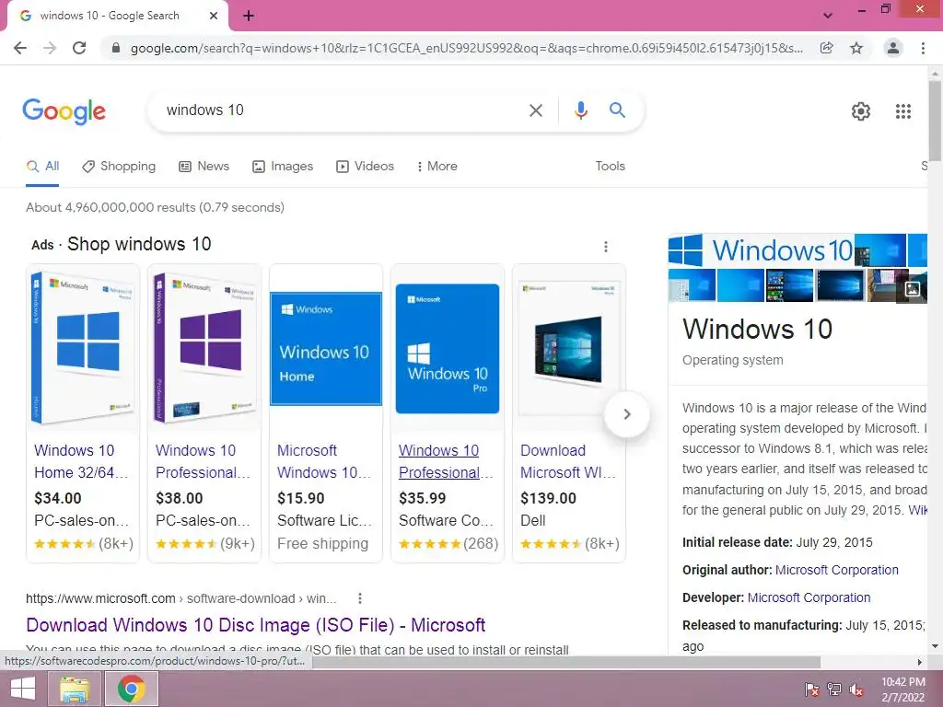Open Windows 10 Home 32/64 product image
943x707 pixels.
coord(83,347)
